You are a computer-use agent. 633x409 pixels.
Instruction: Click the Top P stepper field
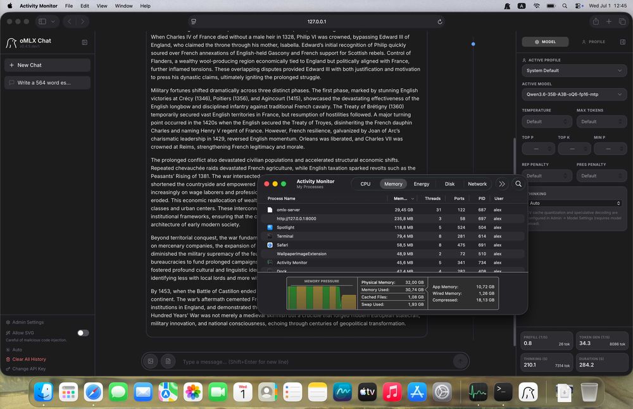[538, 149]
